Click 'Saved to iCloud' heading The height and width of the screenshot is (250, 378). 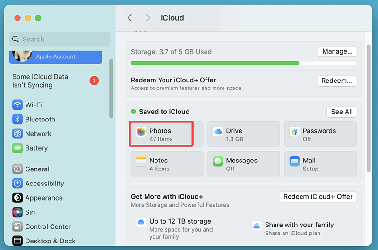pos(164,112)
